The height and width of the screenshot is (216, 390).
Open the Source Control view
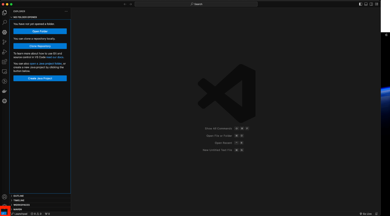(4, 42)
